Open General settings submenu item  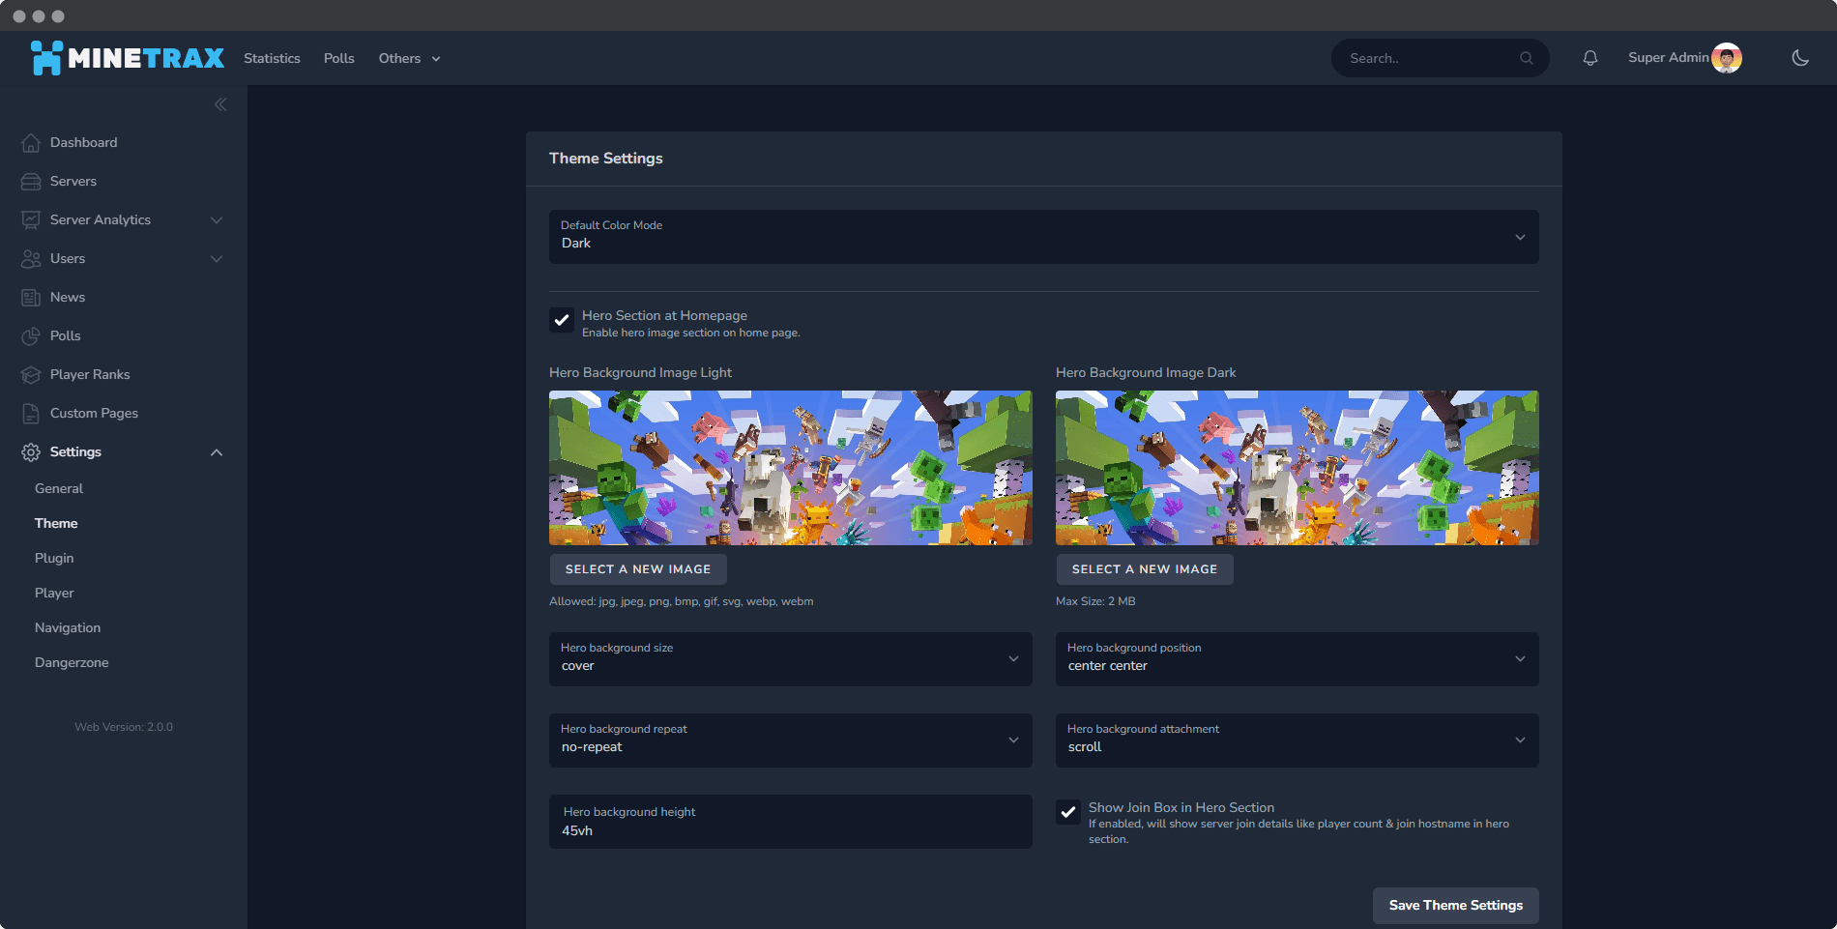click(59, 488)
